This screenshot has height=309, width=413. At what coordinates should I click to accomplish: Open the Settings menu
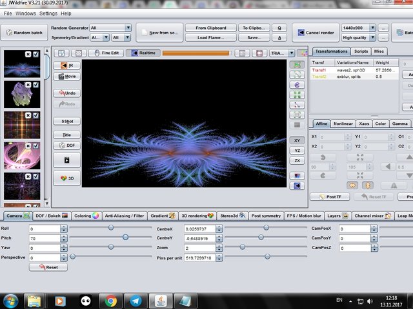point(48,13)
